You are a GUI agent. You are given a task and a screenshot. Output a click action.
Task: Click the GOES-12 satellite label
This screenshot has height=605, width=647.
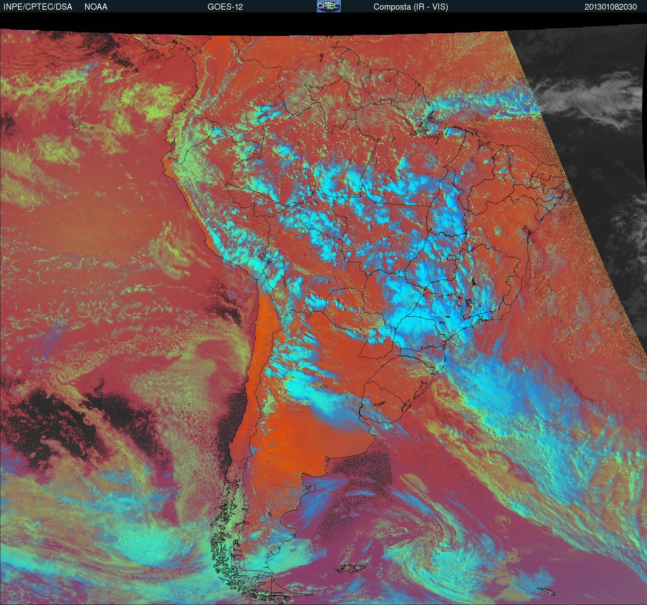225,7
